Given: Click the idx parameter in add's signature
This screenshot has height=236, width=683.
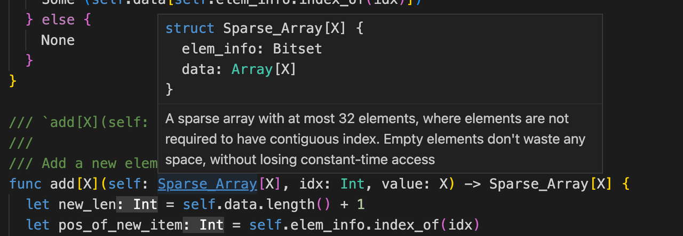Looking at the screenshot, I should [311, 184].
